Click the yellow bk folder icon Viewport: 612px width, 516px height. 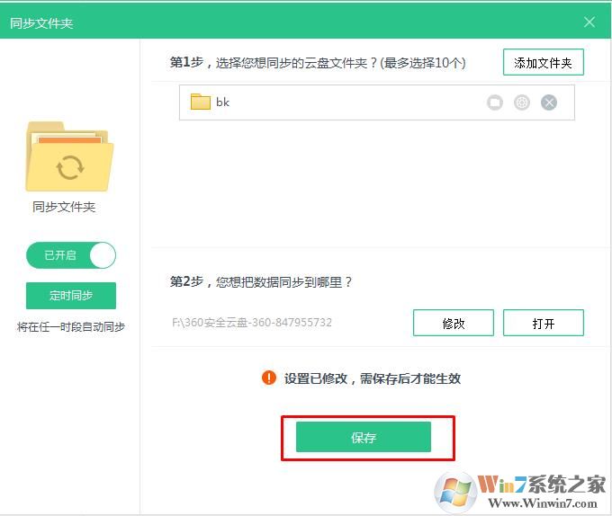click(200, 102)
